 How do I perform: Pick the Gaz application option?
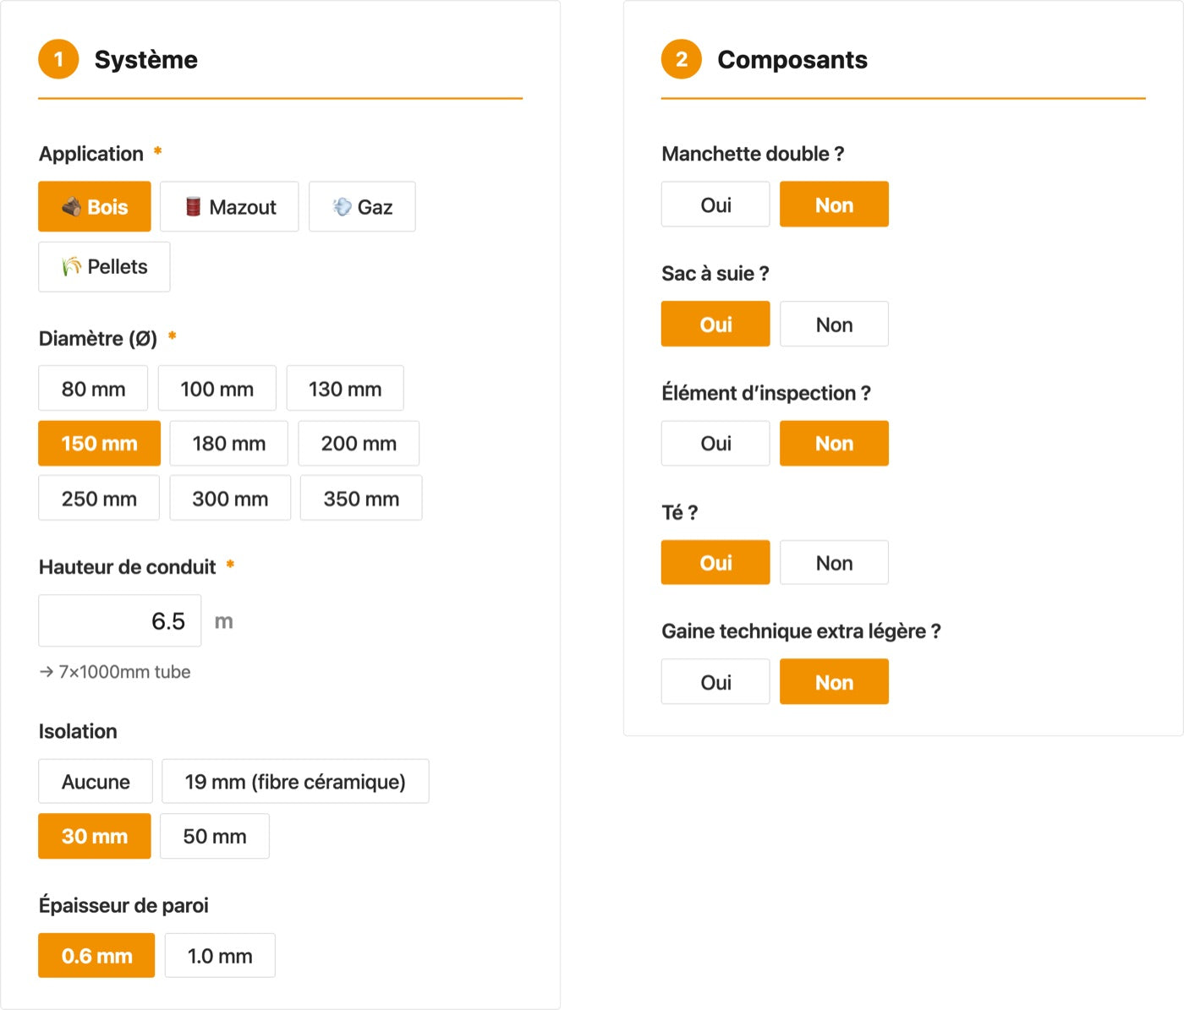[x=362, y=206]
